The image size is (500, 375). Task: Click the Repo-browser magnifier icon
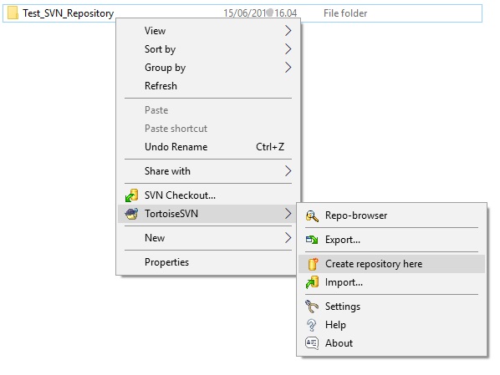coord(312,215)
